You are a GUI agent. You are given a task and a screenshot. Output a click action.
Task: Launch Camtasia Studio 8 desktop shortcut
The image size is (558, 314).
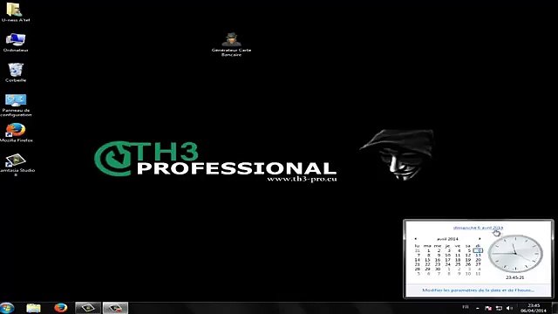click(16, 165)
